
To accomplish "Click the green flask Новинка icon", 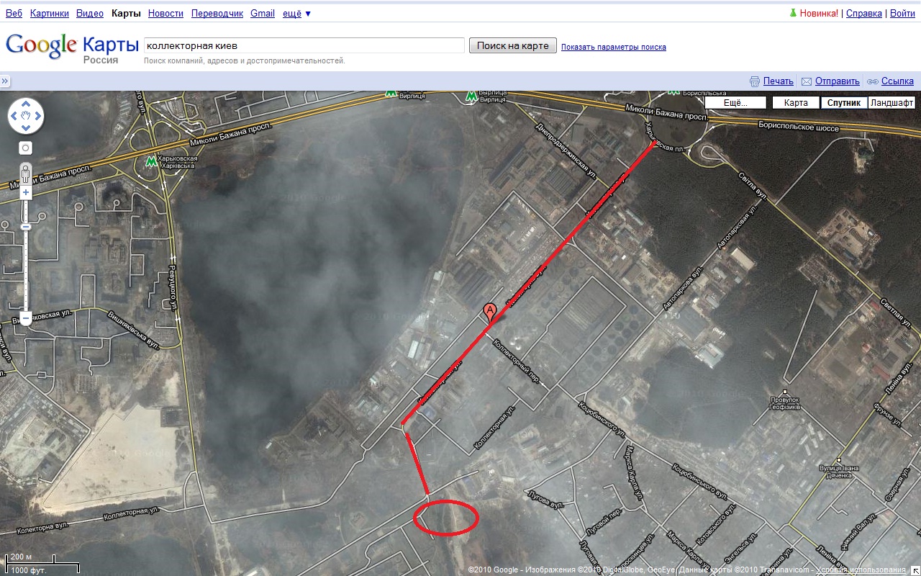I will click(x=794, y=13).
